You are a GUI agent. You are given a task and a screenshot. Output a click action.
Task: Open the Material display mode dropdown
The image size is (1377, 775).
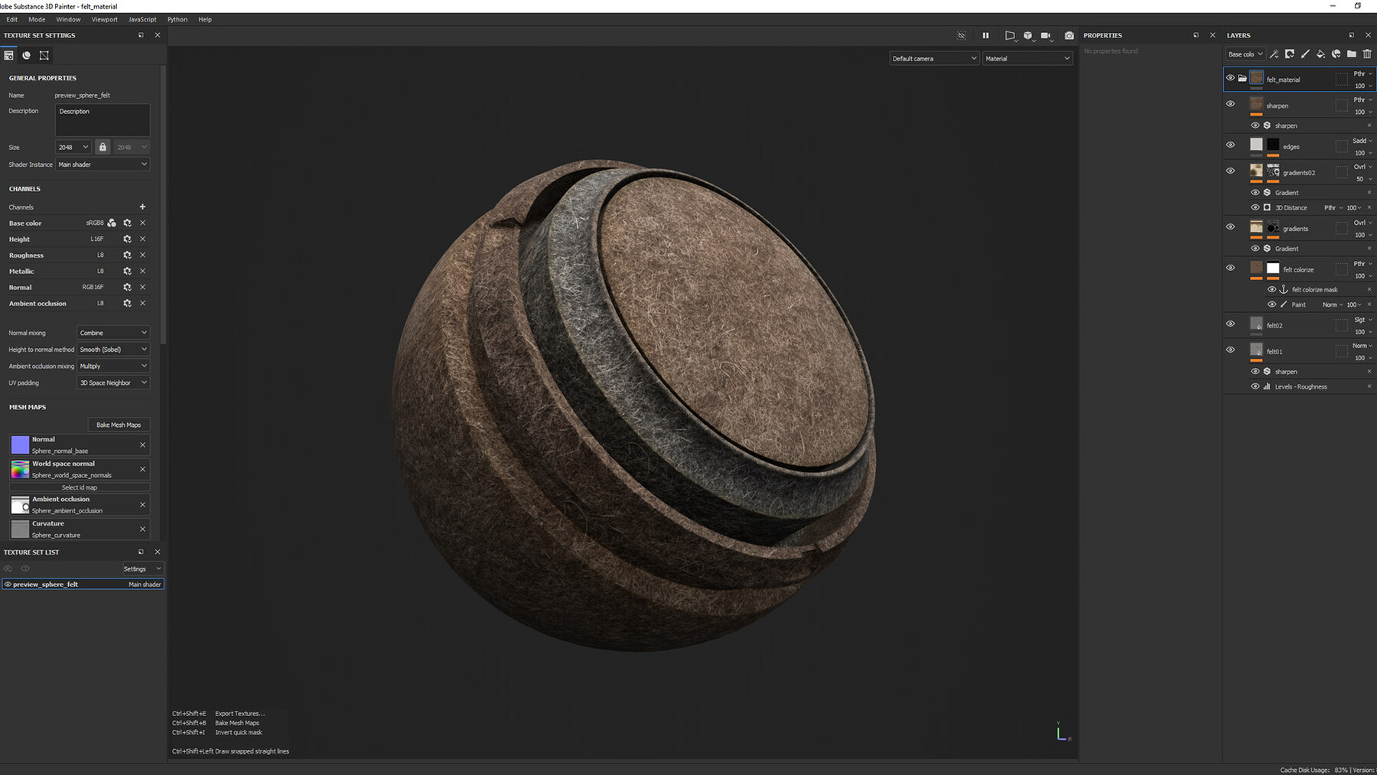(1027, 58)
